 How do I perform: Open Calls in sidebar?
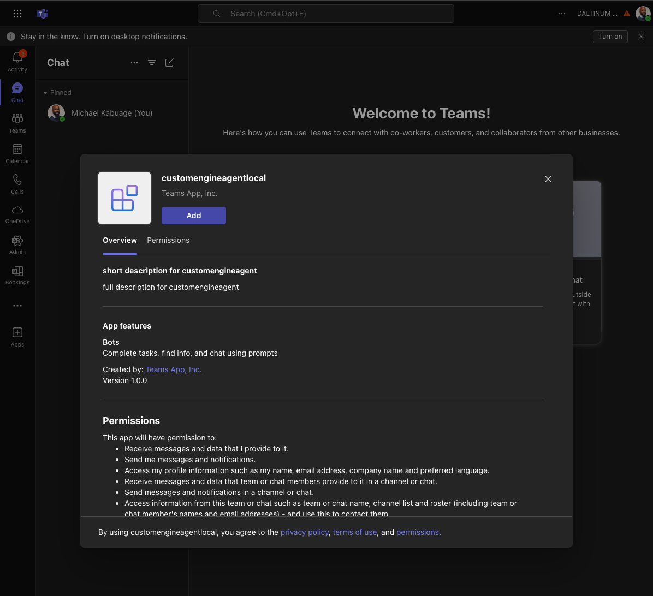pyautogui.click(x=17, y=184)
